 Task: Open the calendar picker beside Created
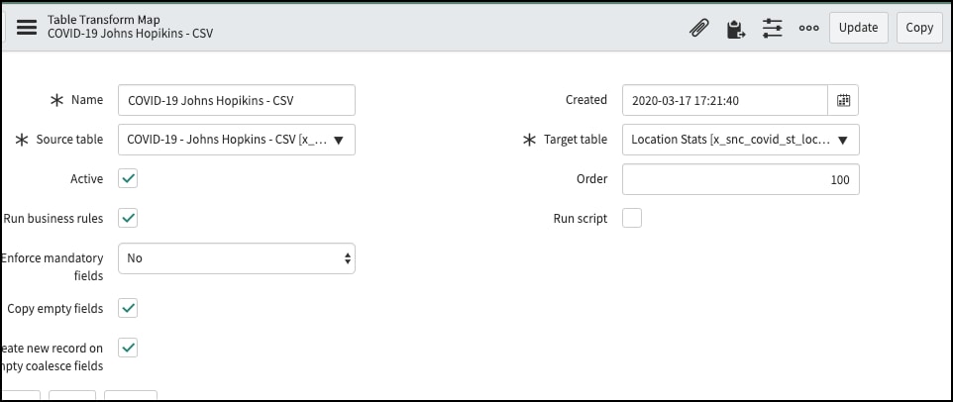pyautogui.click(x=843, y=100)
